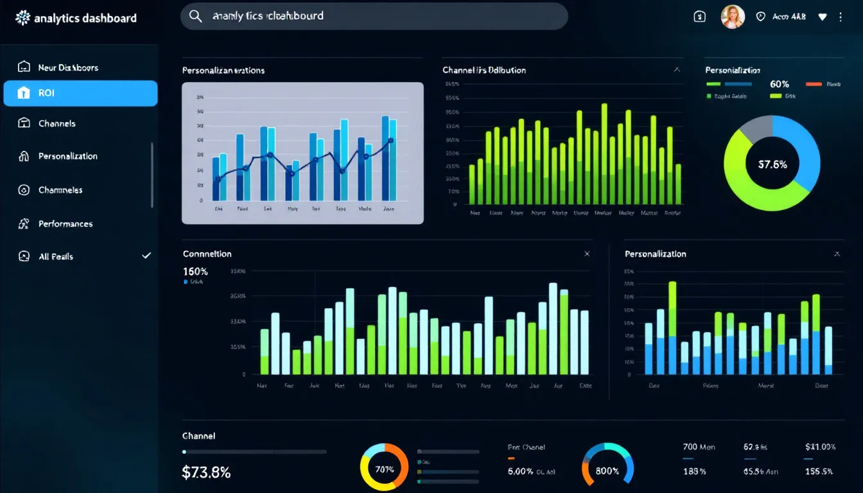Click the magnifier icon in the search bar
The height and width of the screenshot is (493, 863).
196,16
